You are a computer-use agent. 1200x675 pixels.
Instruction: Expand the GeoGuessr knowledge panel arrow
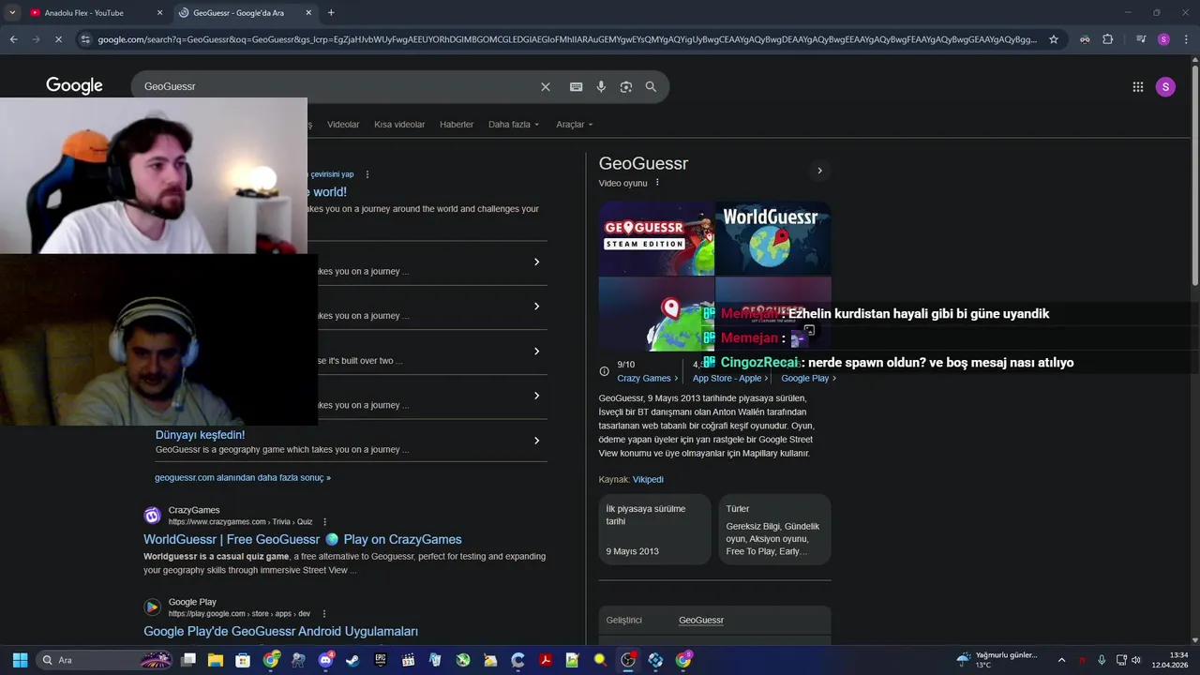tap(819, 171)
